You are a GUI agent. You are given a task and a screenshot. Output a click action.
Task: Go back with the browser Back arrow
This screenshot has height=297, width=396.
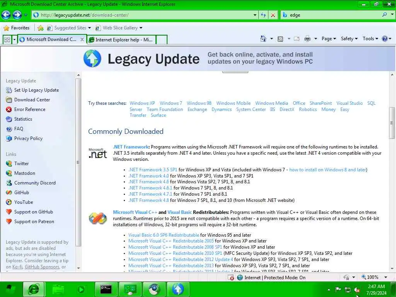point(6,15)
